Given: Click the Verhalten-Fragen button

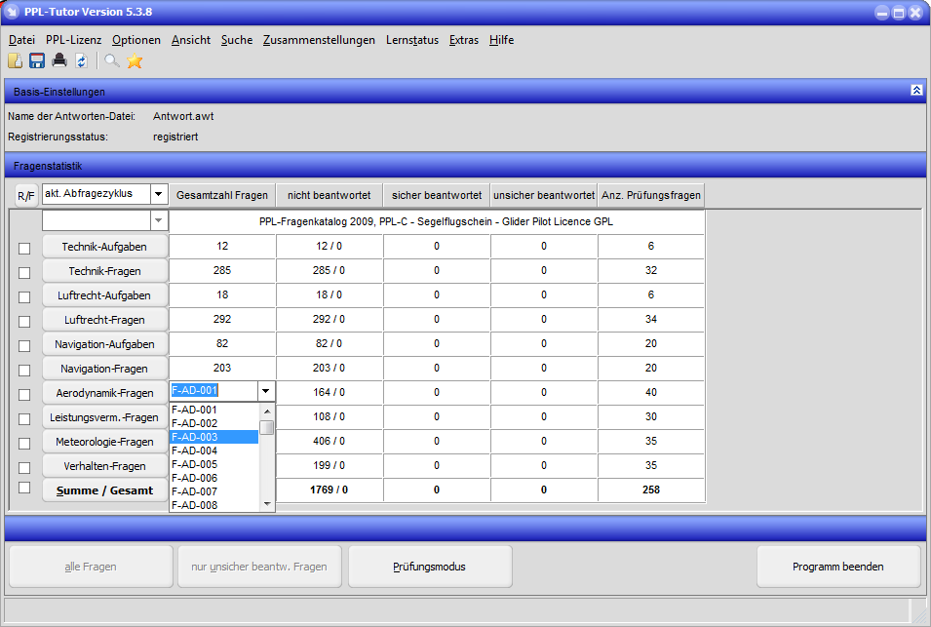Looking at the screenshot, I should pyautogui.click(x=104, y=466).
